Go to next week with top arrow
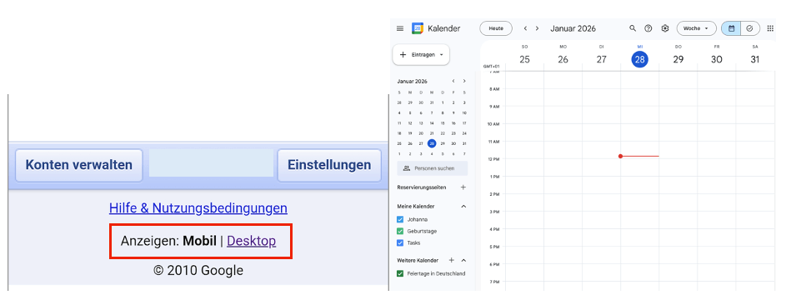Image resolution: width=786 pixels, height=300 pixels. click(x=537, y=28)
